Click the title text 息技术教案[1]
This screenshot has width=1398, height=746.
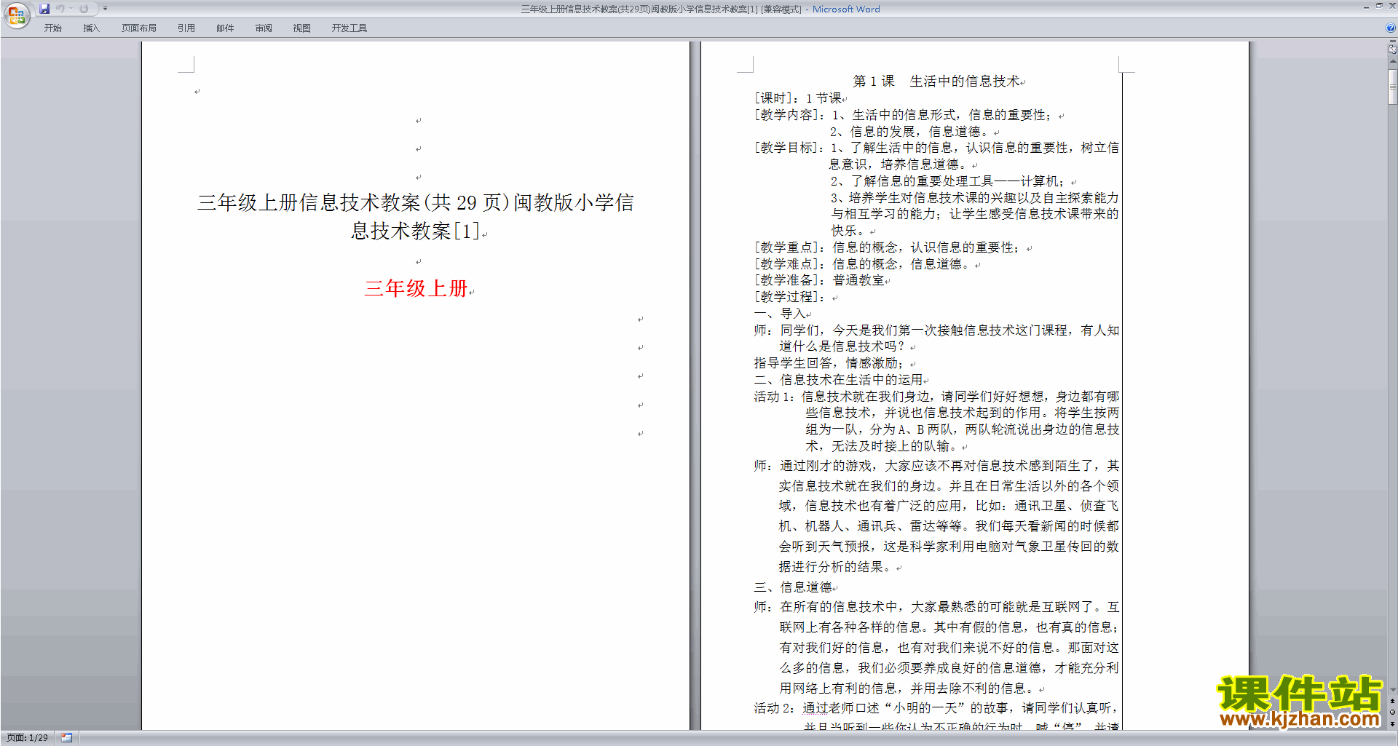coord(416,231)
